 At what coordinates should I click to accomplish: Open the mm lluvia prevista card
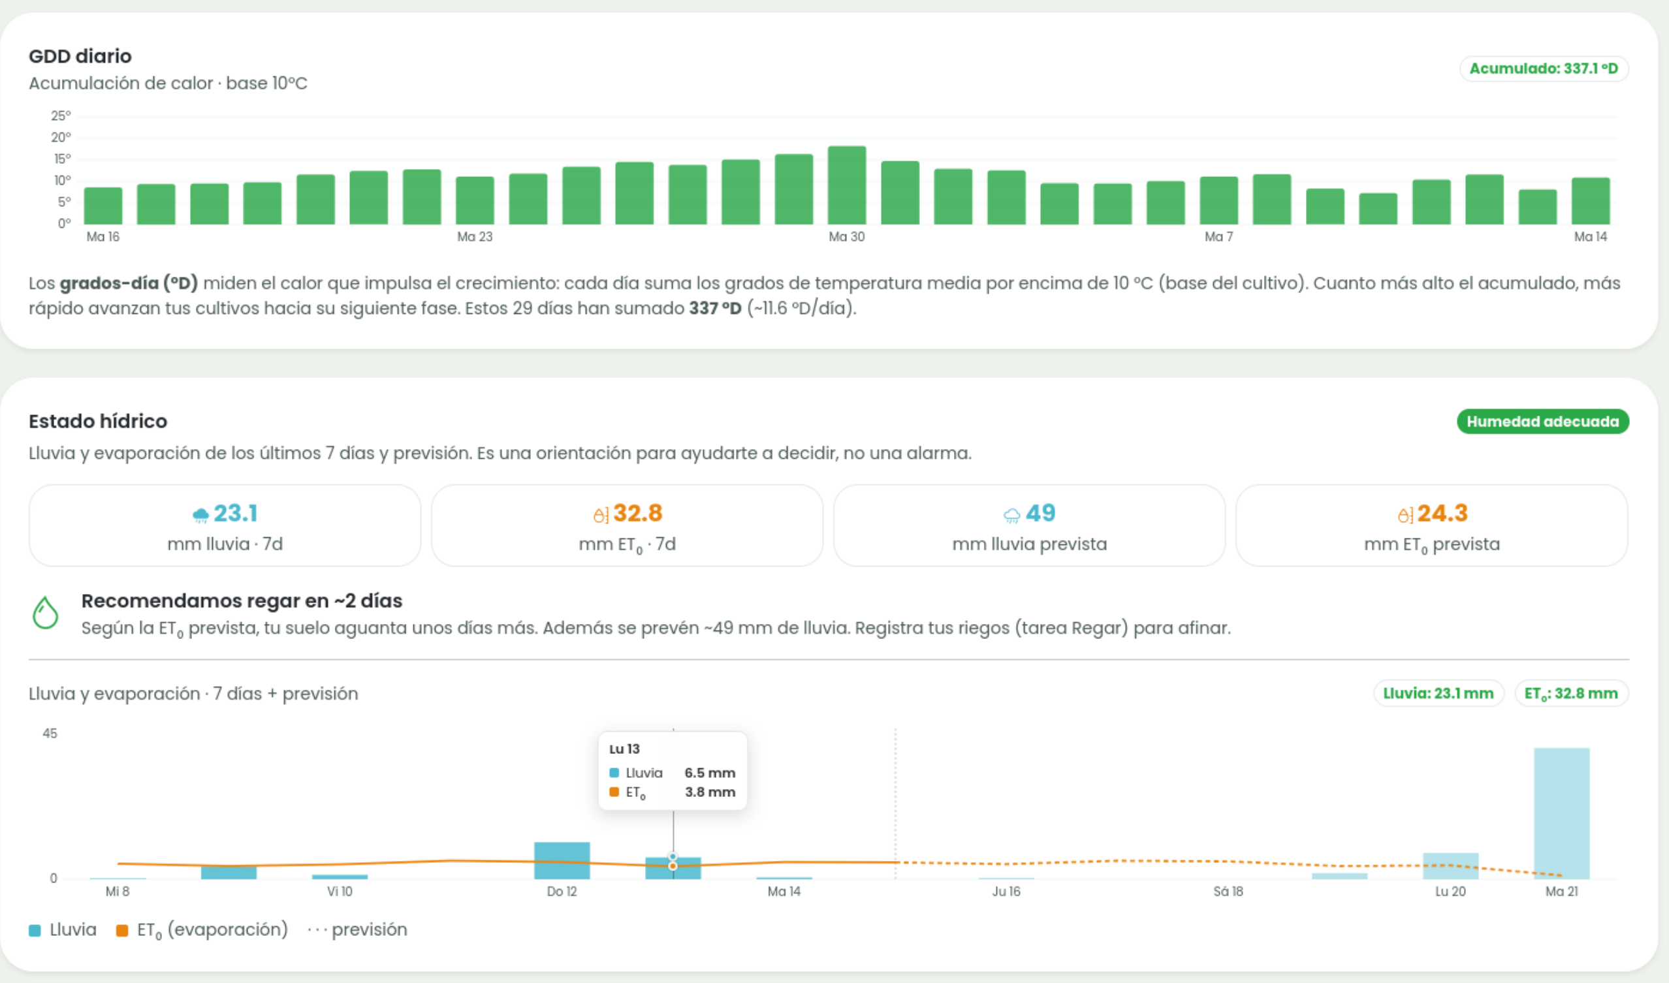pos(1029,525)
